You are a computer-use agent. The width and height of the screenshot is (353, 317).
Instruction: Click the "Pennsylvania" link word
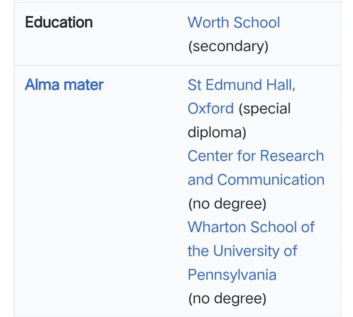click(x=232, y=275)
